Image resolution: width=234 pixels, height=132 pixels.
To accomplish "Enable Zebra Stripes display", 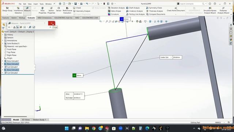I will coord(114,11).
